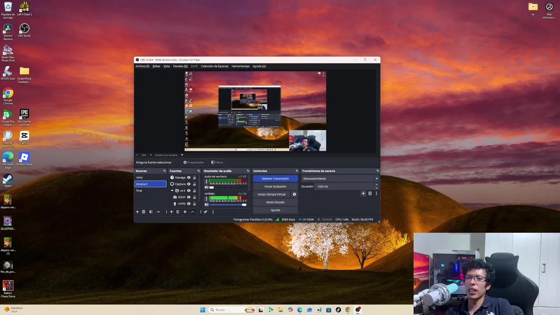The height and width of the screenshot is (315, 560).
Task: Open the Herramientas menu
Action: pyautogui.click(x=241, y=66)
